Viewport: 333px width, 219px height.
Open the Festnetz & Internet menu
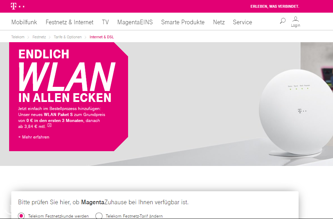coord(69,22)
